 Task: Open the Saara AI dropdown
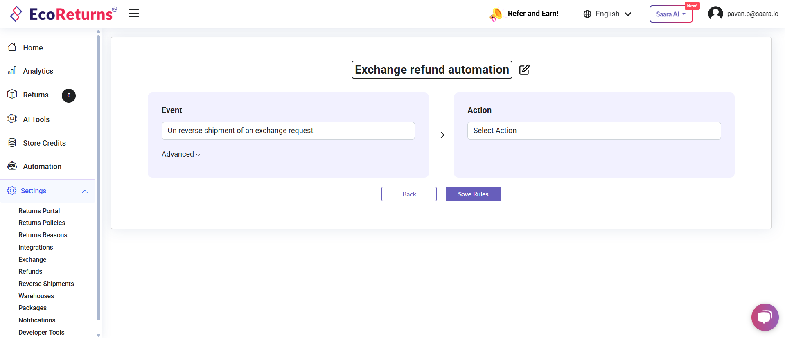pyautogui.click(x=671, y=14)
